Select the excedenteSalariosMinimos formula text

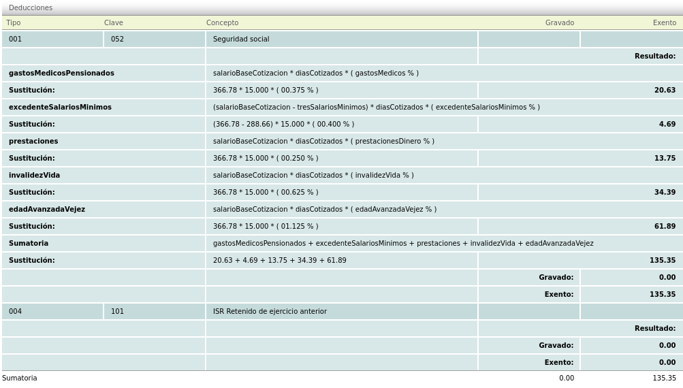376,107
